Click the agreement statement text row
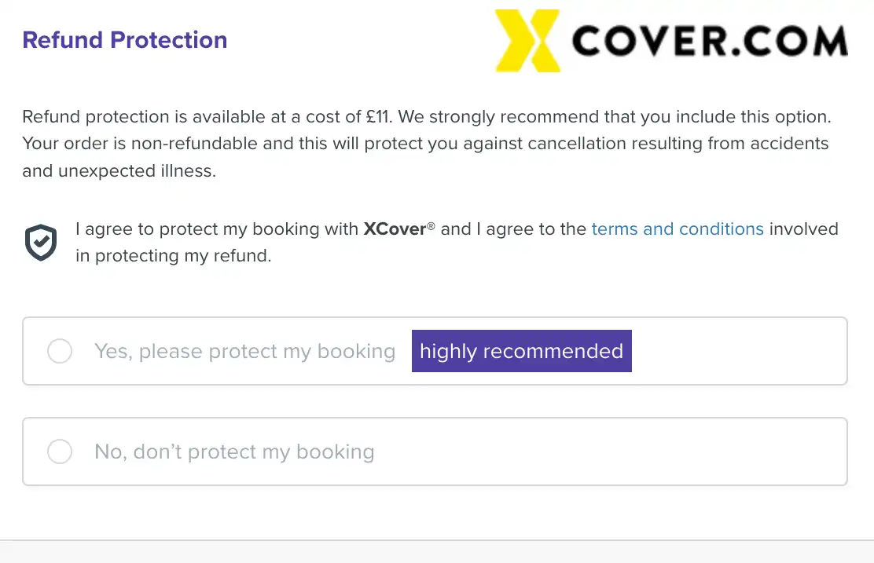The height and width of the screenshot is (563, 874). [456, 242]
